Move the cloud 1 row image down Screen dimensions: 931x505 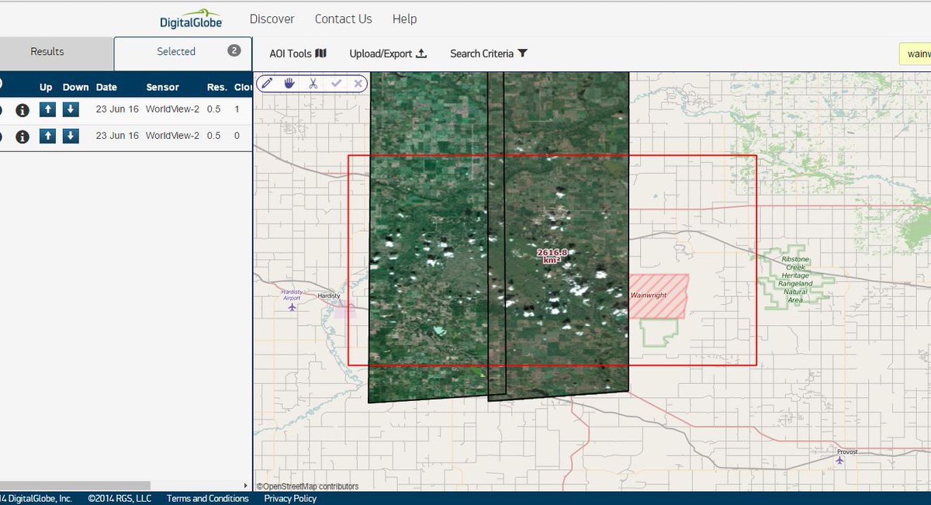coord(71,109)
